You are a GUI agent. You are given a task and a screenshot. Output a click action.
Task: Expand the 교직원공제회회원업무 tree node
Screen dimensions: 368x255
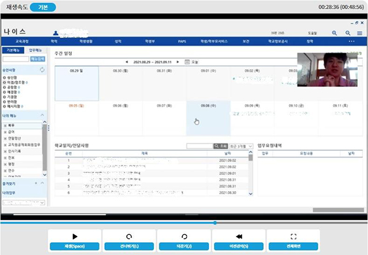pyautogui.click(x=5, y=145)
